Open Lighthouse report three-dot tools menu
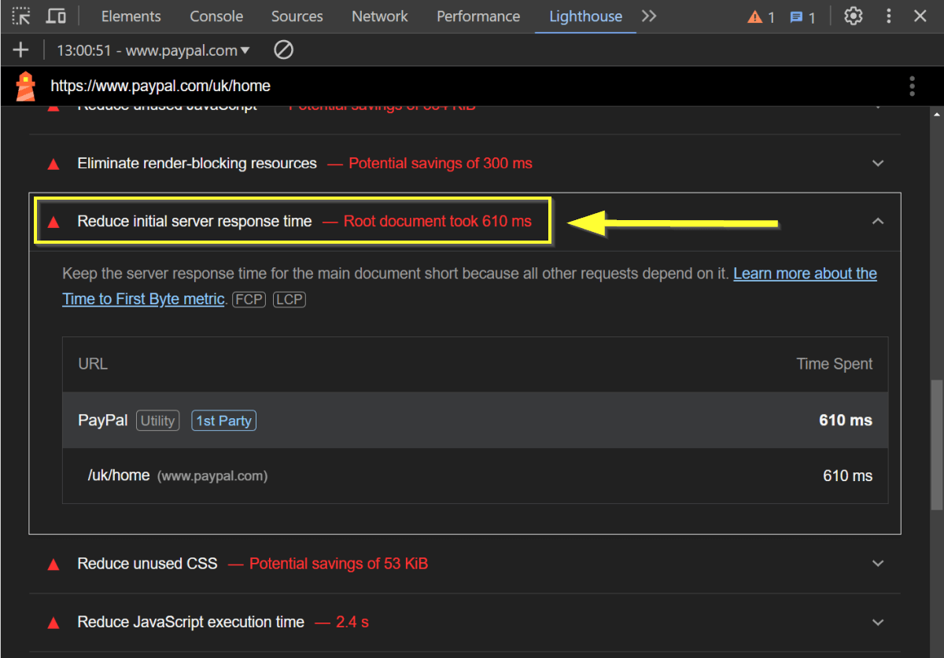Image resolution: width=944 pixels, height=658 pixels. 913,86
